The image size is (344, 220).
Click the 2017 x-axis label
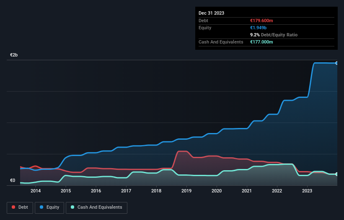[x=126, y=191]
